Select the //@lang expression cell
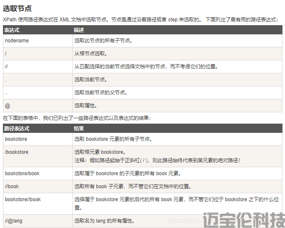This screenshot has height=228, width=285. [14, 220]
